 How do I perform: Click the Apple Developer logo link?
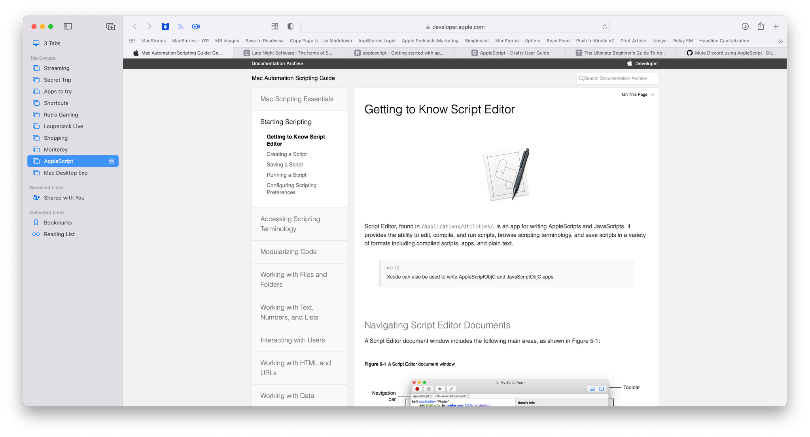point(643,63)
